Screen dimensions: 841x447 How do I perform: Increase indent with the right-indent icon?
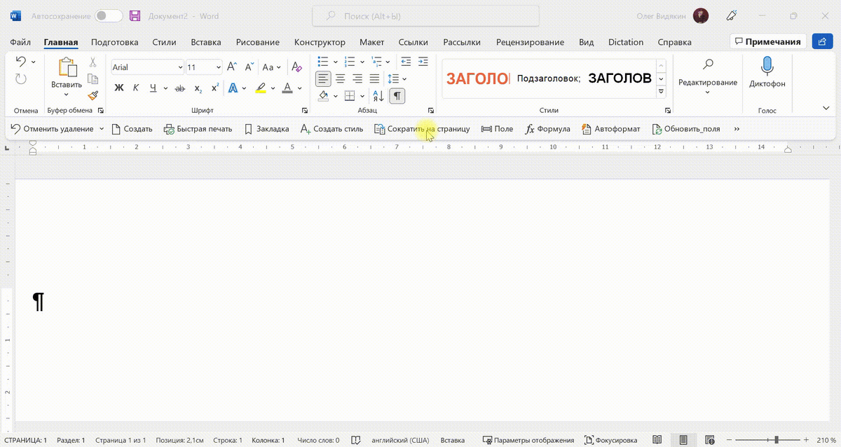(x=423, y=62)
